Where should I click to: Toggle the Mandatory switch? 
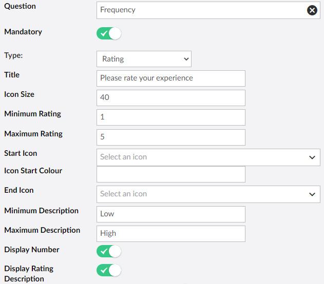coord(109,33)
